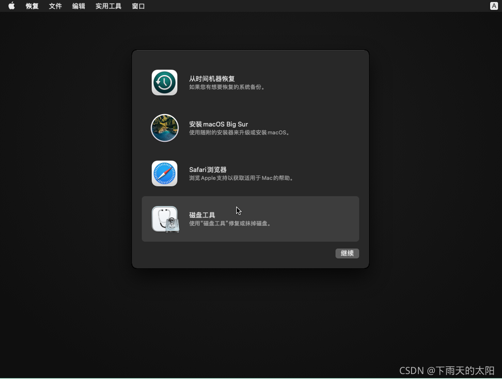Click description 如果您有想要恢复的系统备份
Screen dimensions: 502x380
(227, 87)
